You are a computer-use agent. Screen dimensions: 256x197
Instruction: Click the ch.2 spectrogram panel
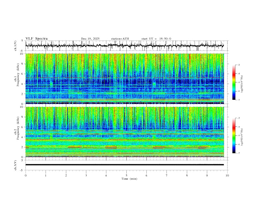tap(124, 132)
